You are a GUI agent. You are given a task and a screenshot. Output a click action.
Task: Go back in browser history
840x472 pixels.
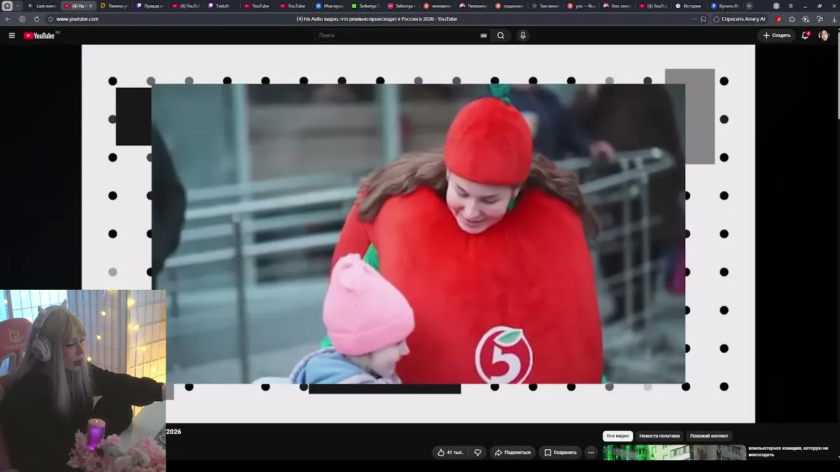(8, 19)
